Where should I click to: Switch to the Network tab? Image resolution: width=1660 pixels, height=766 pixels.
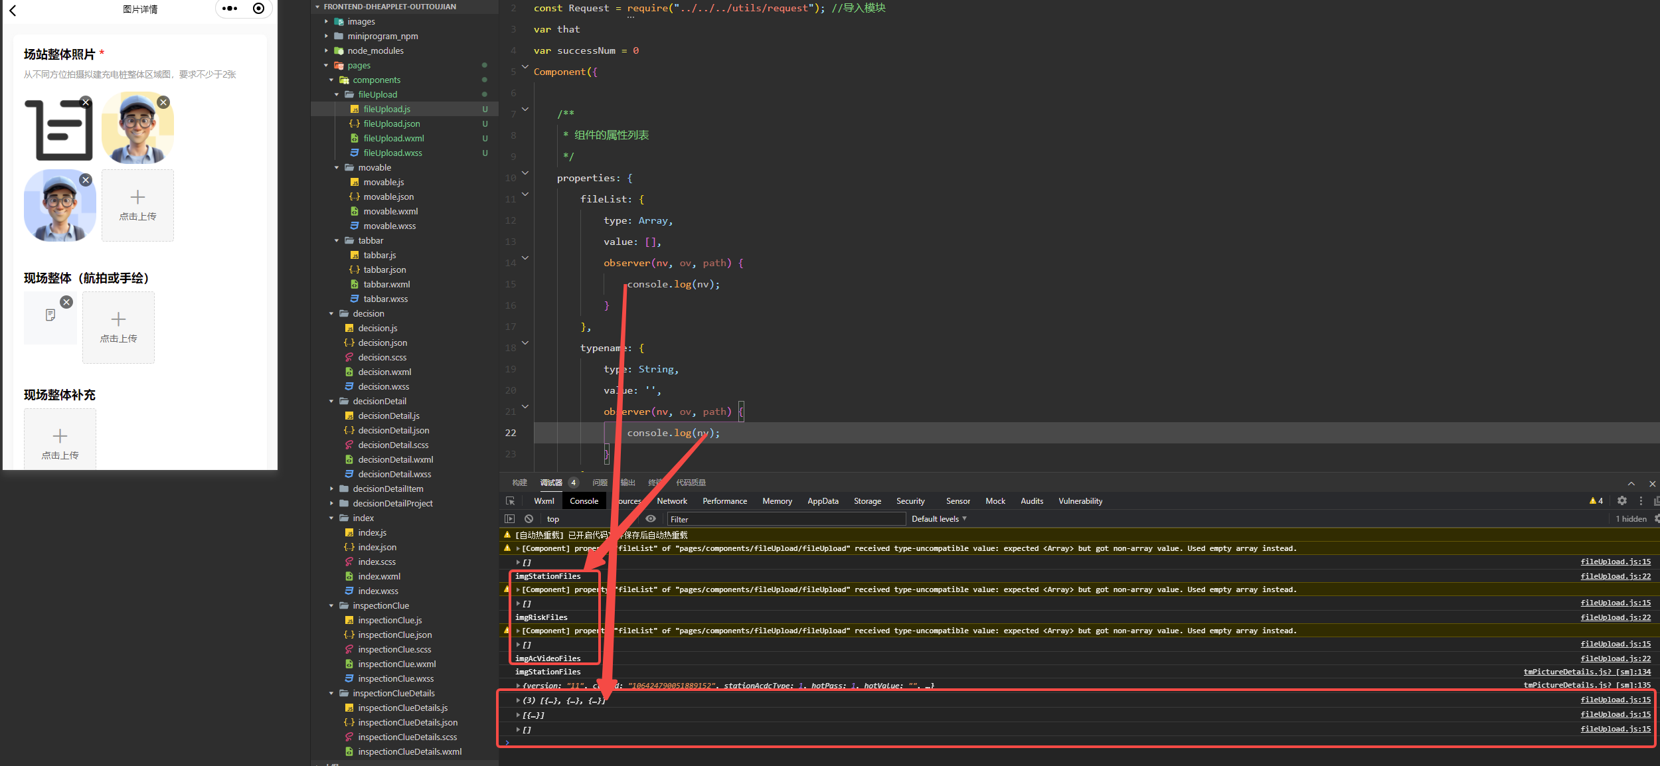click(671, 501)
